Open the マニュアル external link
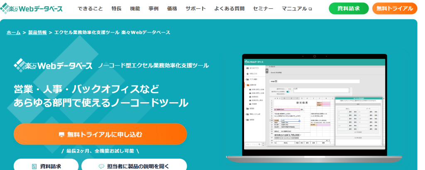 tap(297, 9)
